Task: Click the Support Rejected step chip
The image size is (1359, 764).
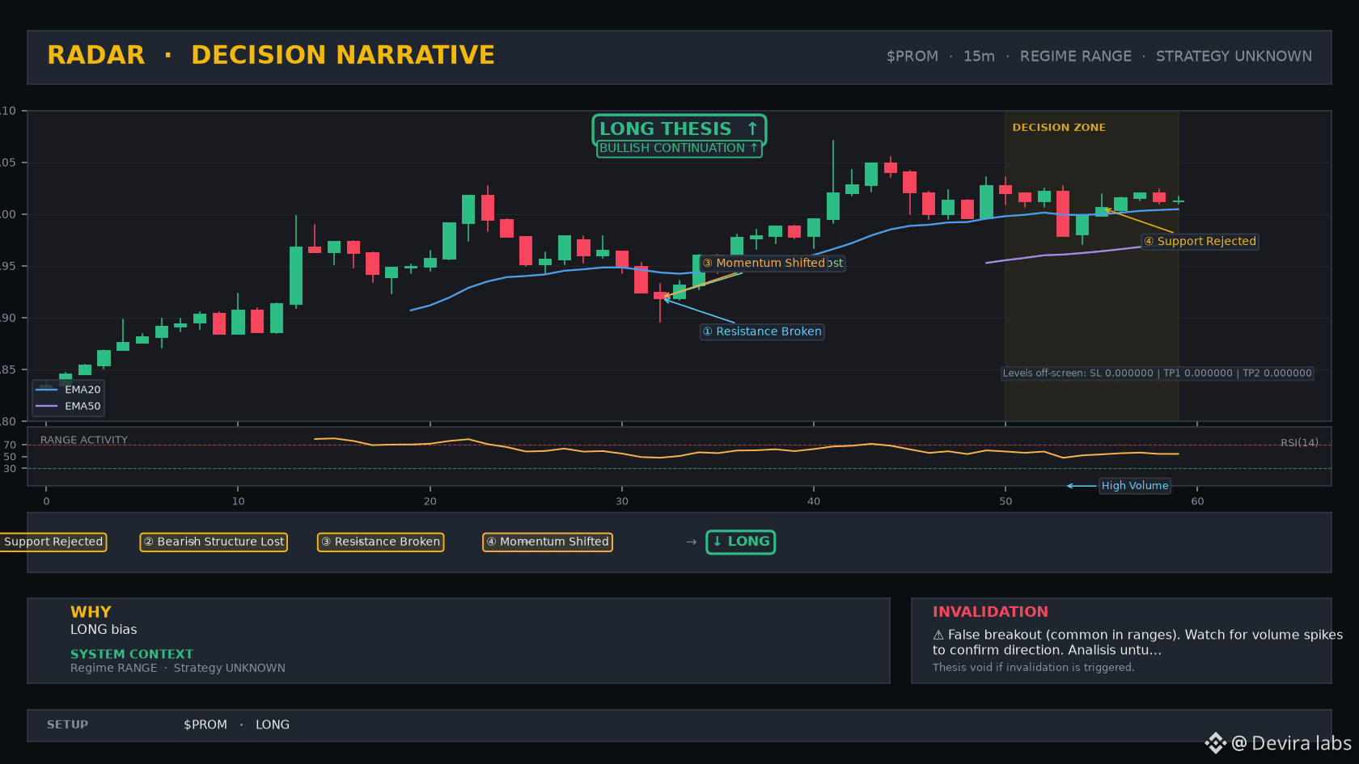Action: point(53,542)
